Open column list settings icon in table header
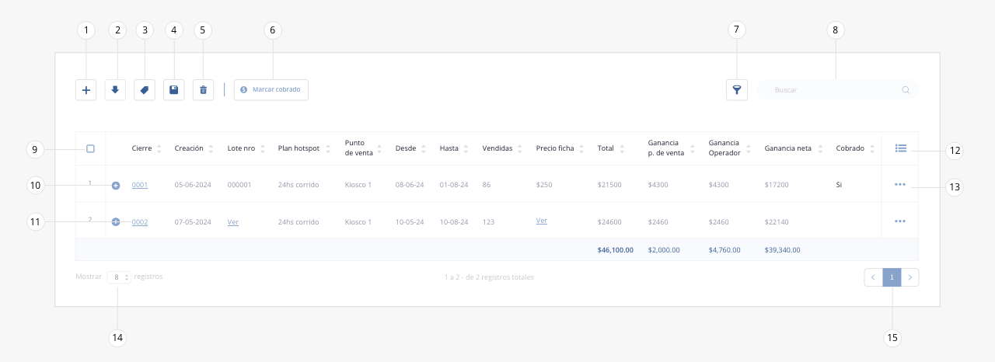 tap(900, 148)
